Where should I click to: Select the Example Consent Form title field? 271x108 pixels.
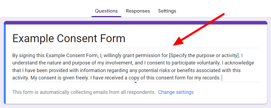[135, 38]
